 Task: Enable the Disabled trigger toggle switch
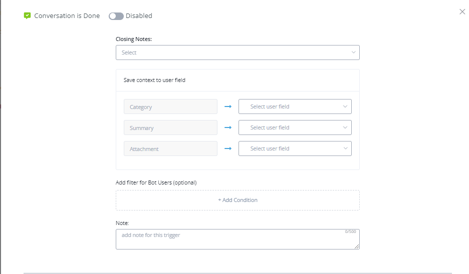point(116,16)
